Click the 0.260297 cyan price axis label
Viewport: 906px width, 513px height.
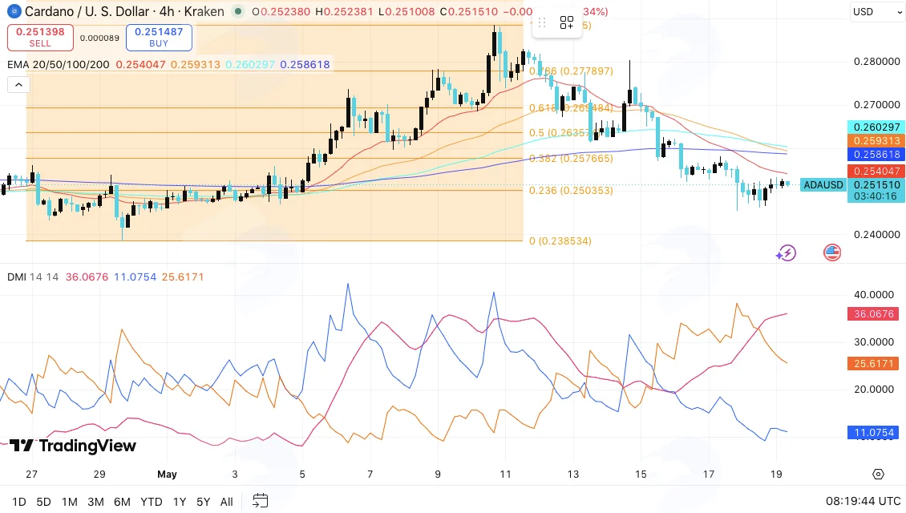tap(876, 127)
